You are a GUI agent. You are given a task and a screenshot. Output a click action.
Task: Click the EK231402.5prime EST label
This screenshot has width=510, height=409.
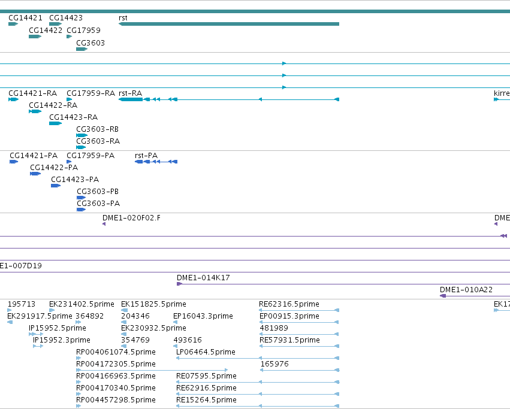coord(82,304)
